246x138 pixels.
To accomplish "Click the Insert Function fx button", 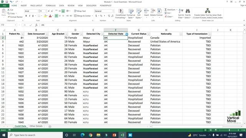I will [x=36, y=25].
